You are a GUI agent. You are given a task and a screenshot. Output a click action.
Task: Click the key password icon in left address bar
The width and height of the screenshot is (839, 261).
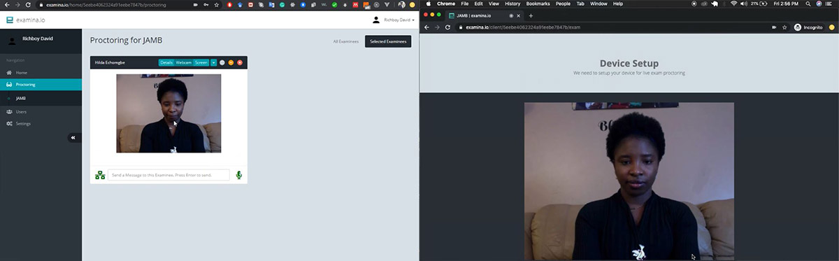coord(206,5)
